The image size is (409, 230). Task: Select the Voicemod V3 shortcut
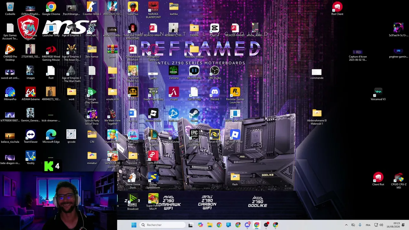[x=378, y=94]
